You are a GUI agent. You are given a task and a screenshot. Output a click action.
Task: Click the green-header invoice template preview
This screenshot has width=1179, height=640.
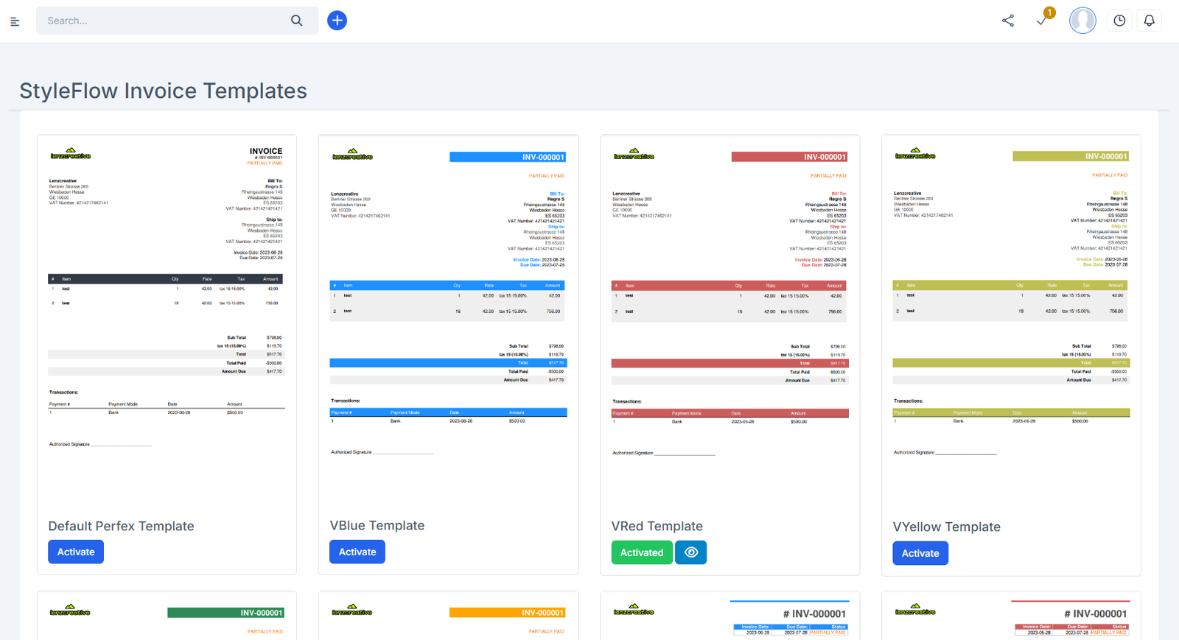pos(167,617)
